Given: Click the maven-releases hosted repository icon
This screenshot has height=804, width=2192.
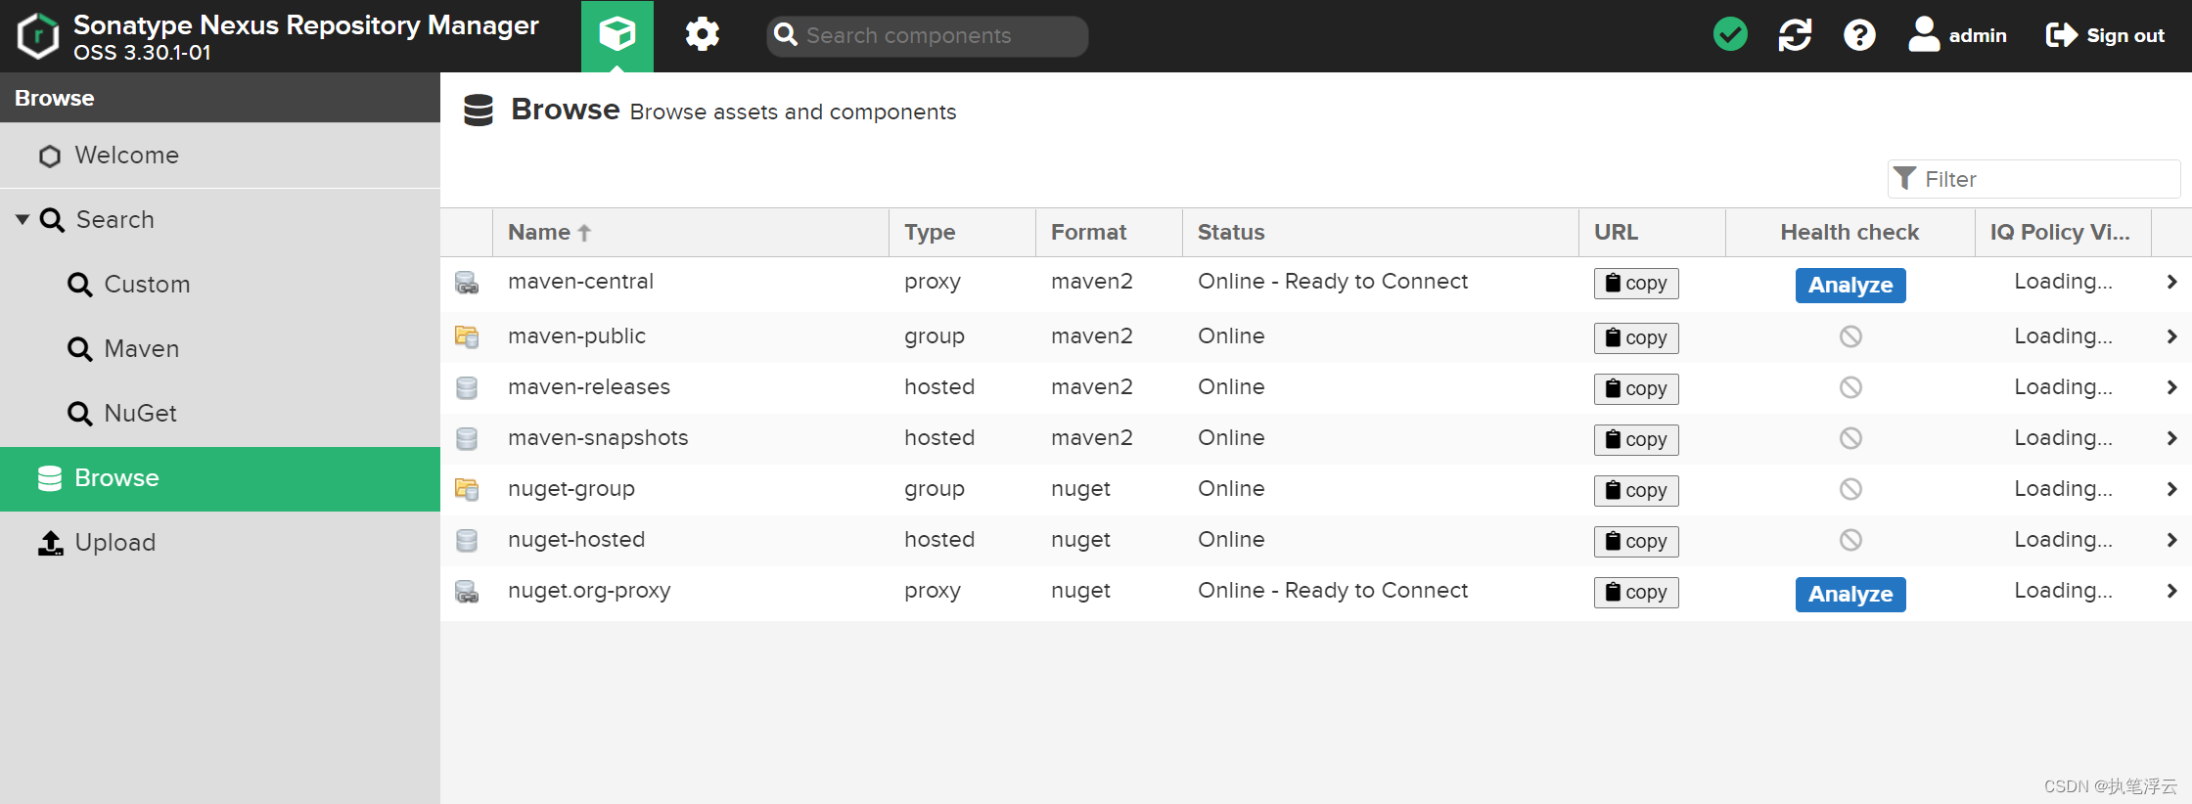Looking at the screenshot, I should tap(467, 388).
